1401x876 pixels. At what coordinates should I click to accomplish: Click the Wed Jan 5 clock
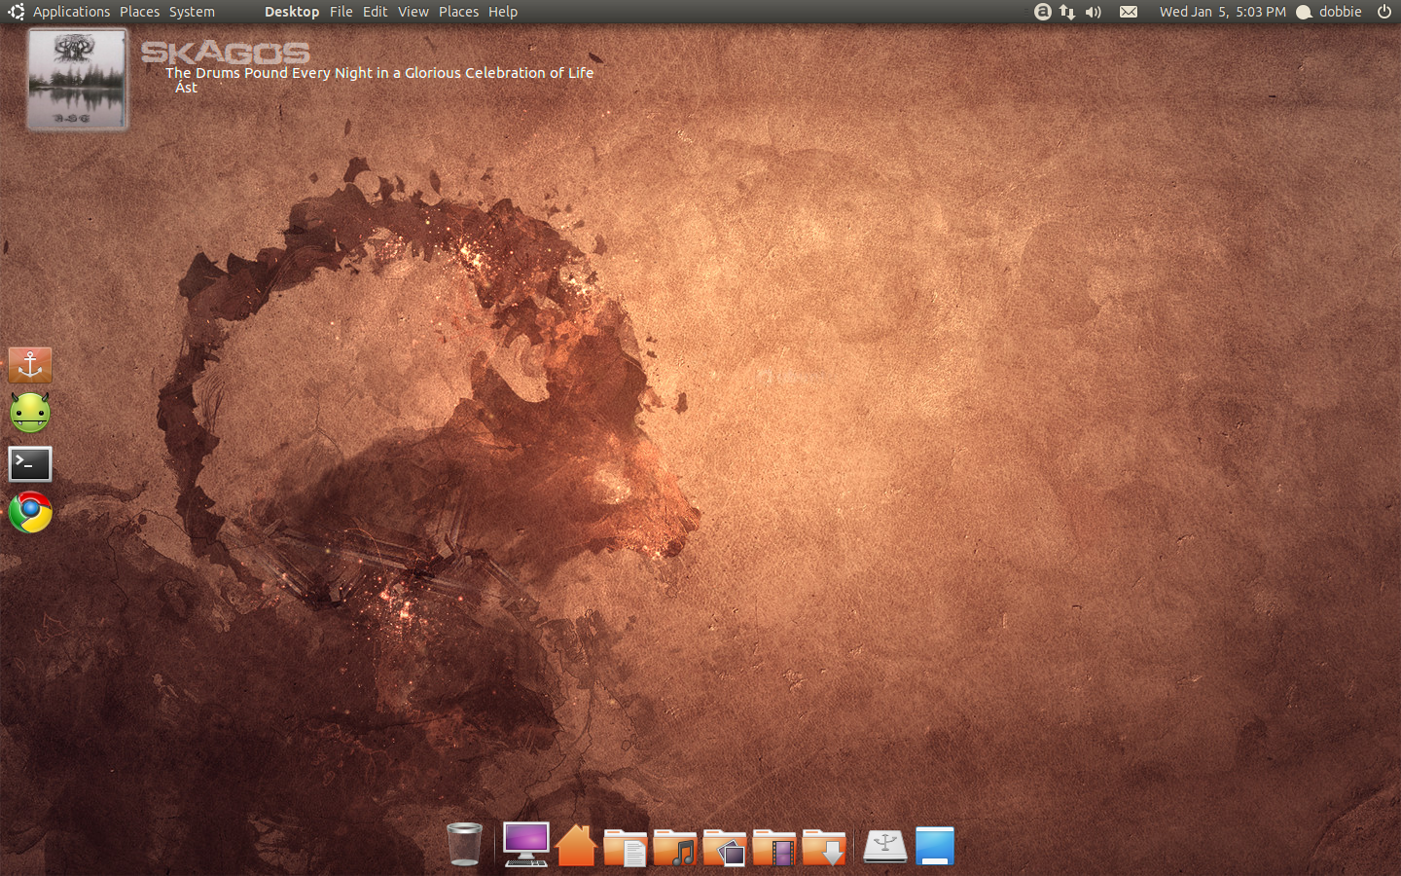pyautogui.click(x=1222, y=12)
